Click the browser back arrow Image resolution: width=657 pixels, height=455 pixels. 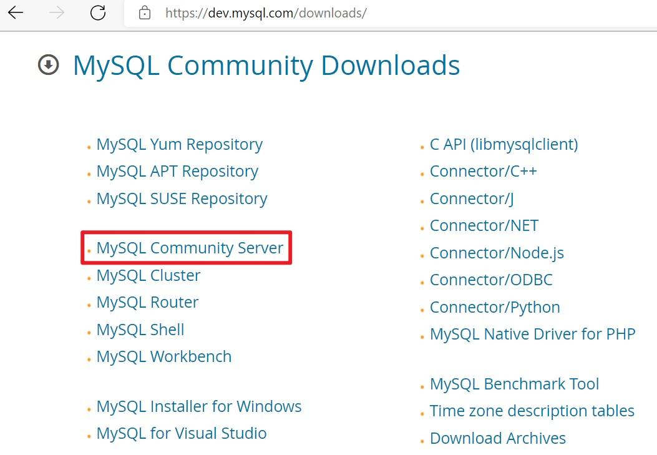15,12
